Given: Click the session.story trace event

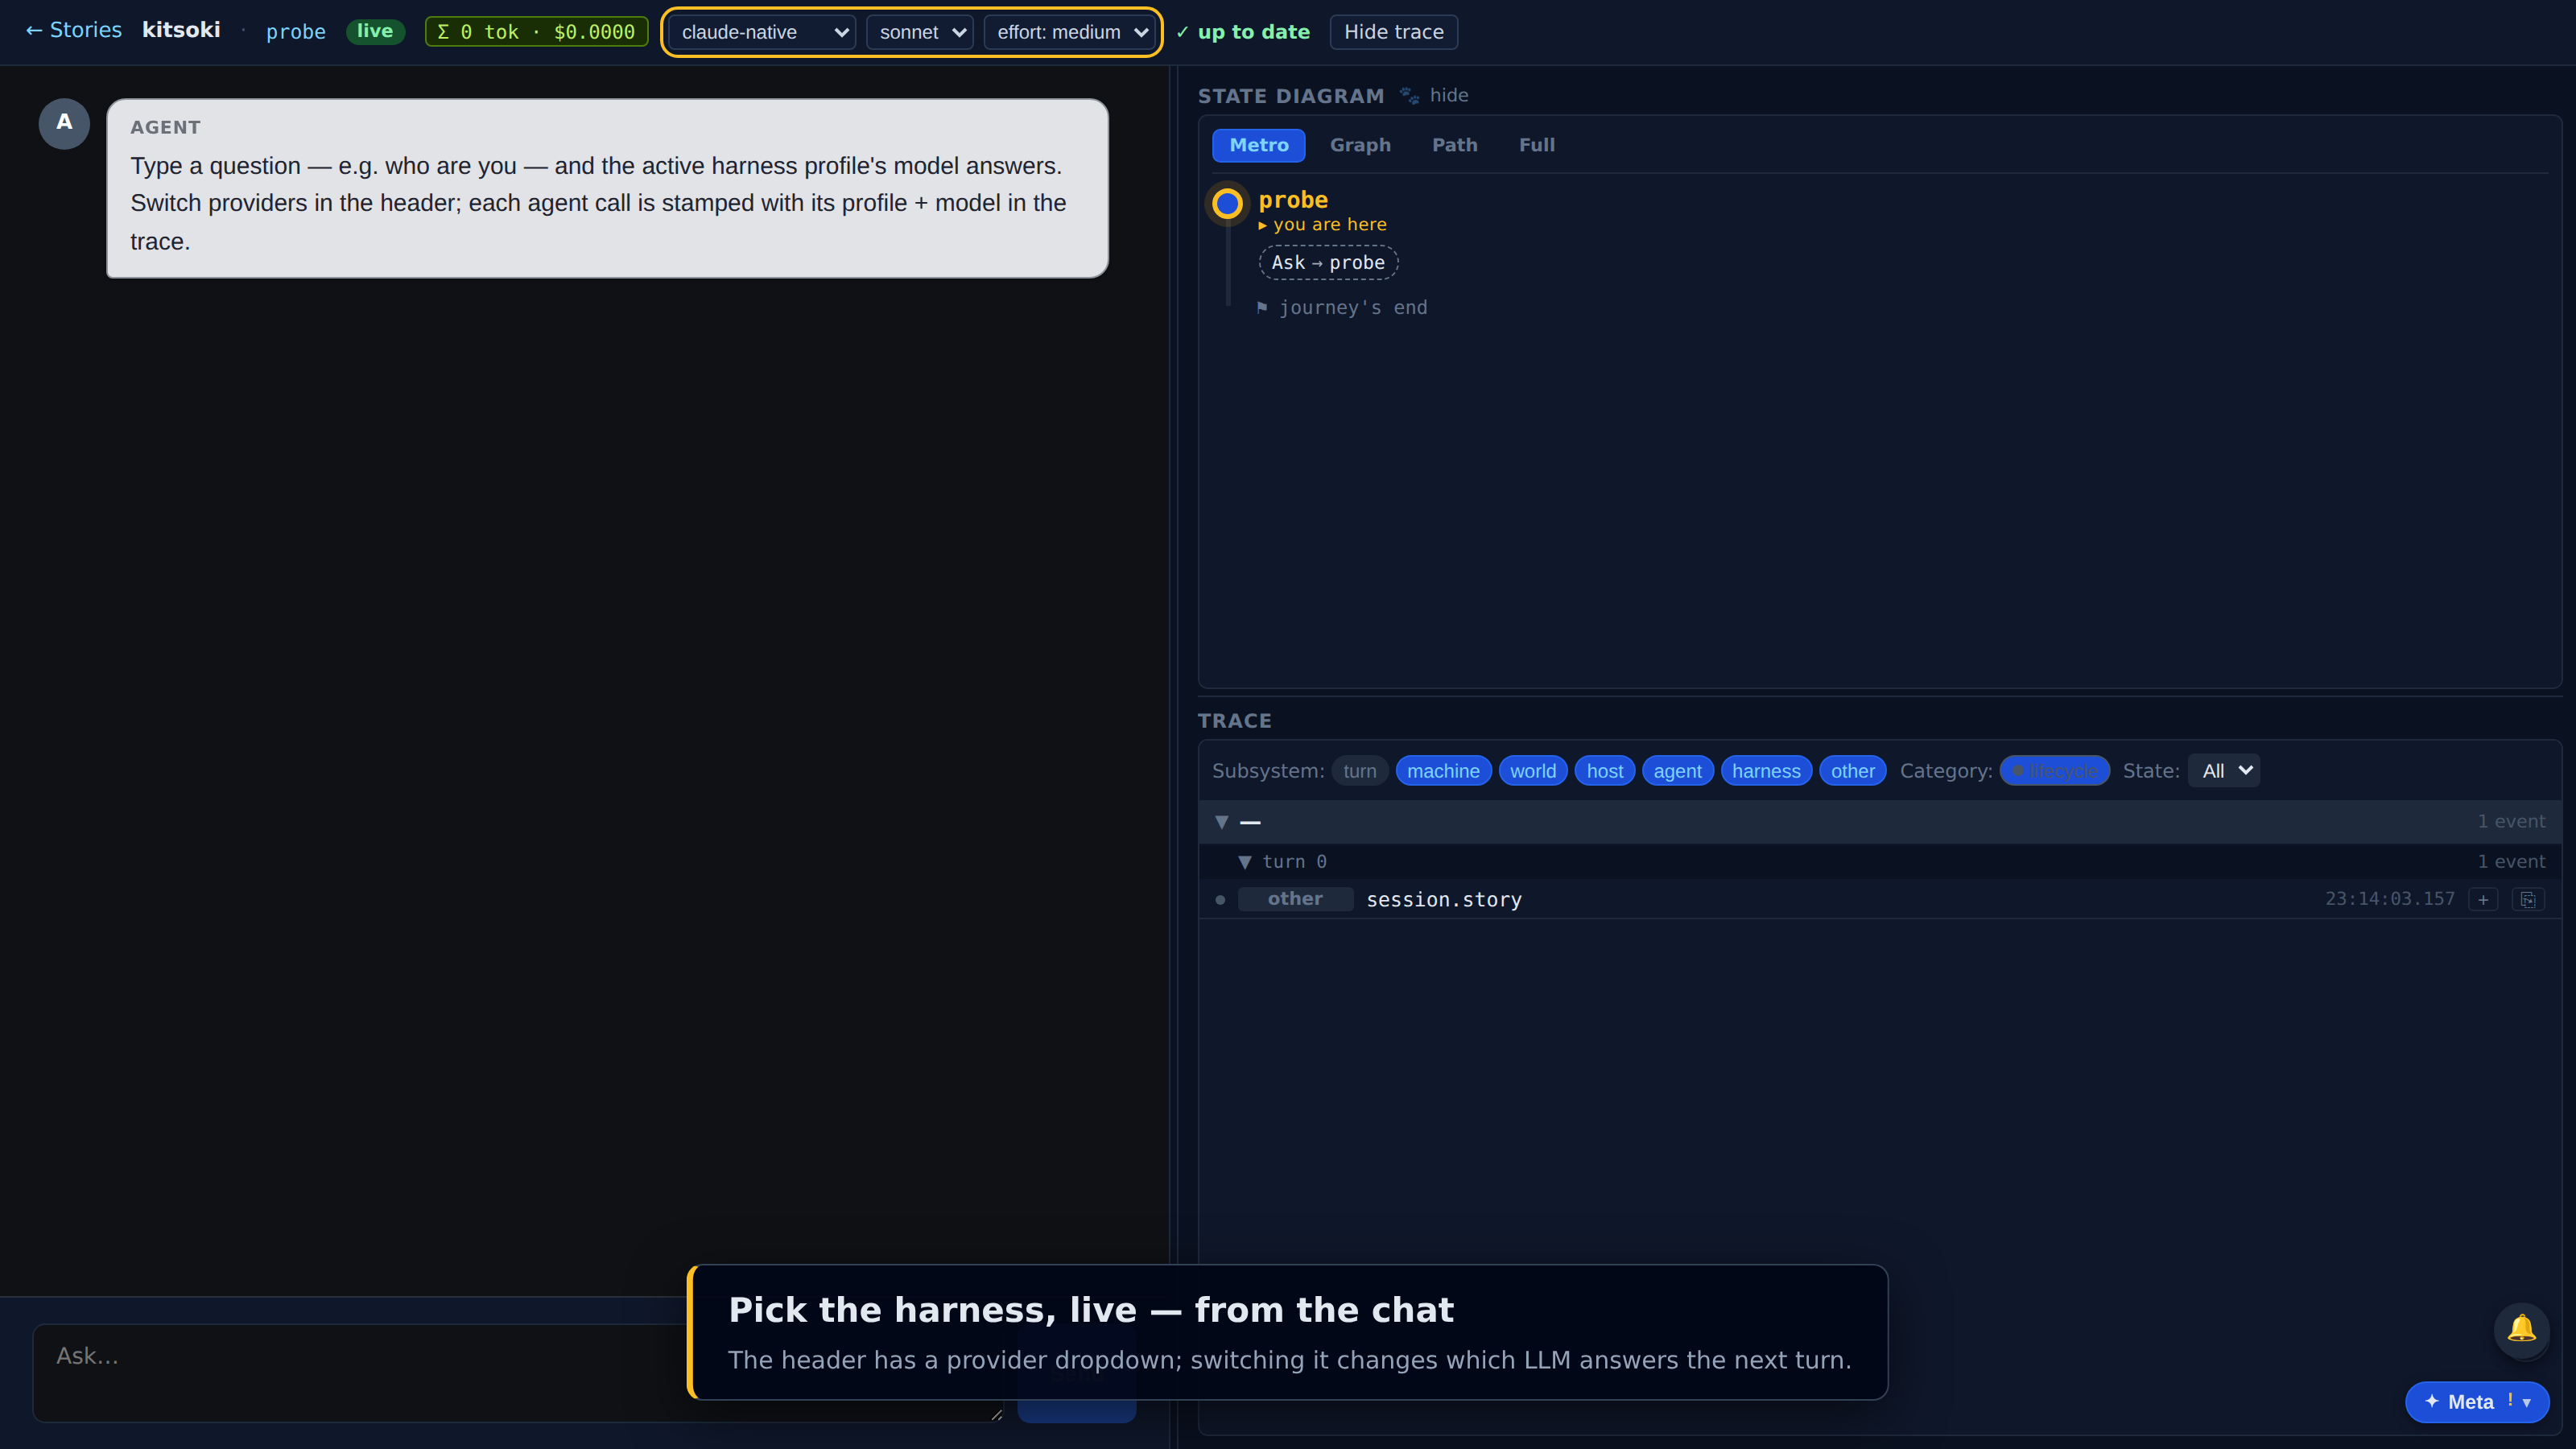Looking at the screenshot, I should coord(1879,899).
